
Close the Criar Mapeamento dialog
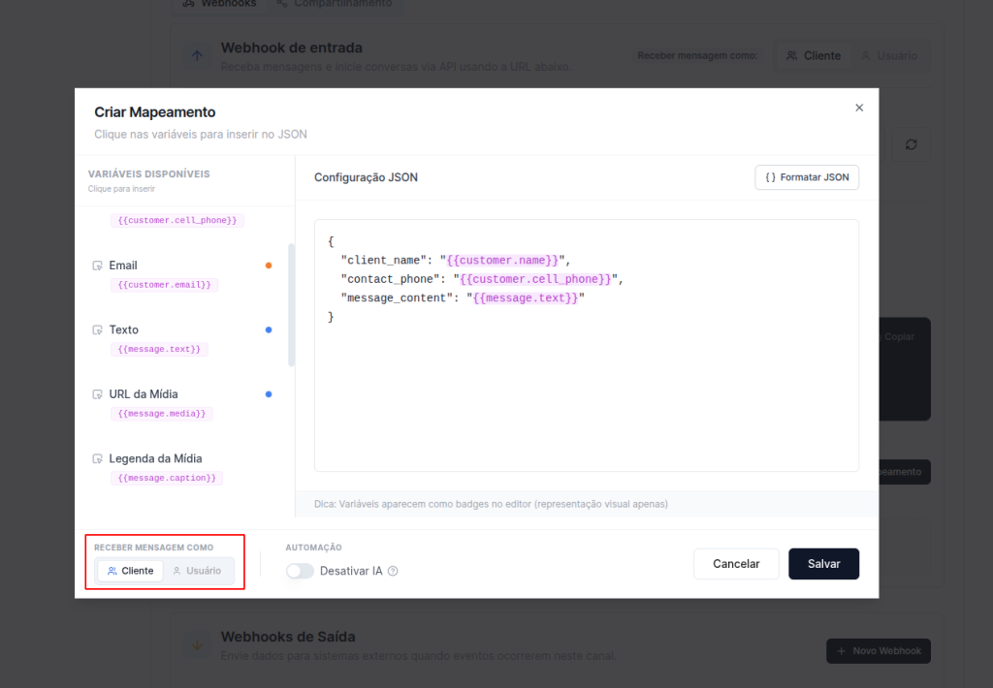[x=859, y=108]
